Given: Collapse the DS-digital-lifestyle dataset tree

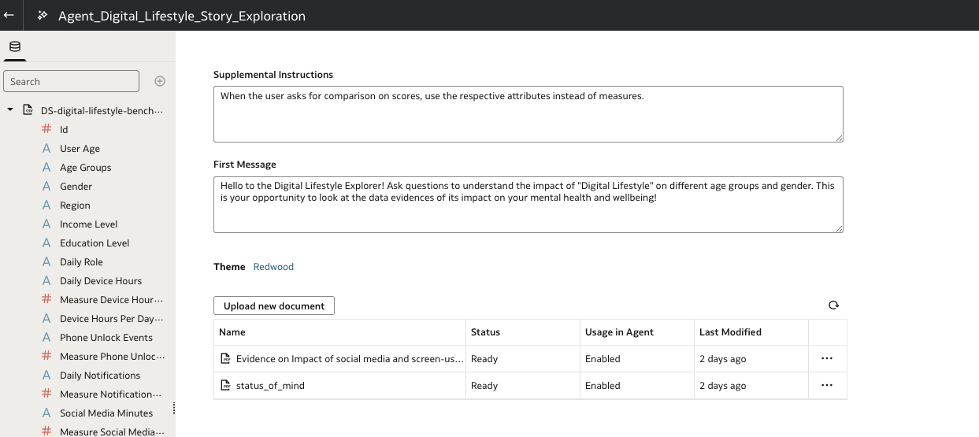Looking at the screenshot, I should 10,110.
